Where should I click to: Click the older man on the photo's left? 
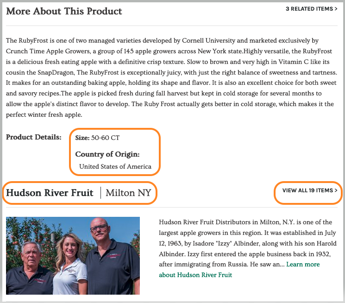click(x=30, y=269)
